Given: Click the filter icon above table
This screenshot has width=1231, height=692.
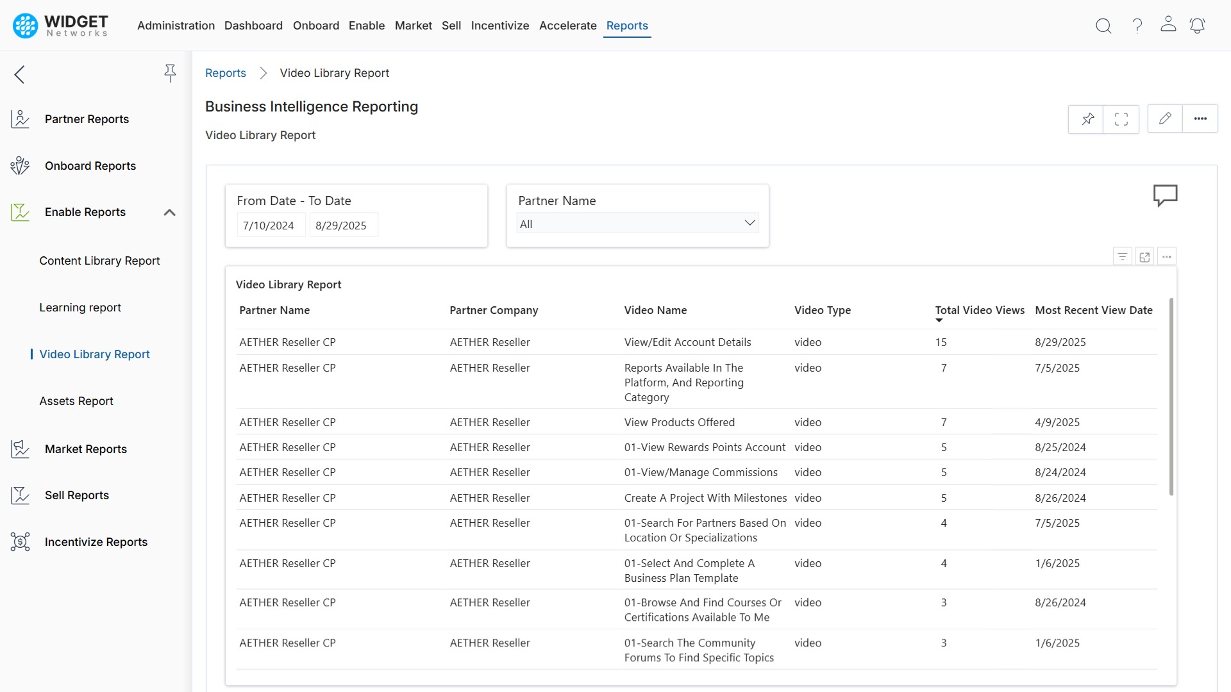Looking at the screenshot, I should click(1122, 257).
